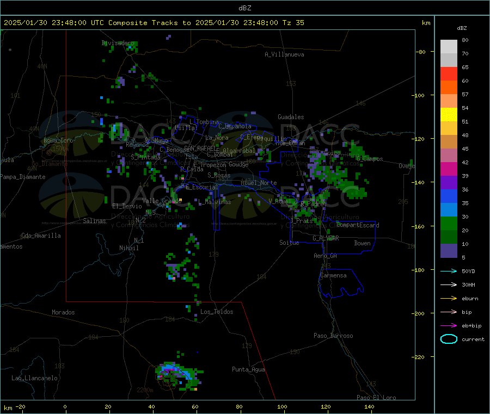Click the '-220' vertical axis tick label
Screen dimensions: 490x414
coord(419,357)
